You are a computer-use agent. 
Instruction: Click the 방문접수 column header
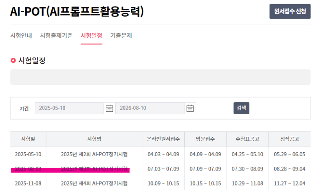[205, 139]
